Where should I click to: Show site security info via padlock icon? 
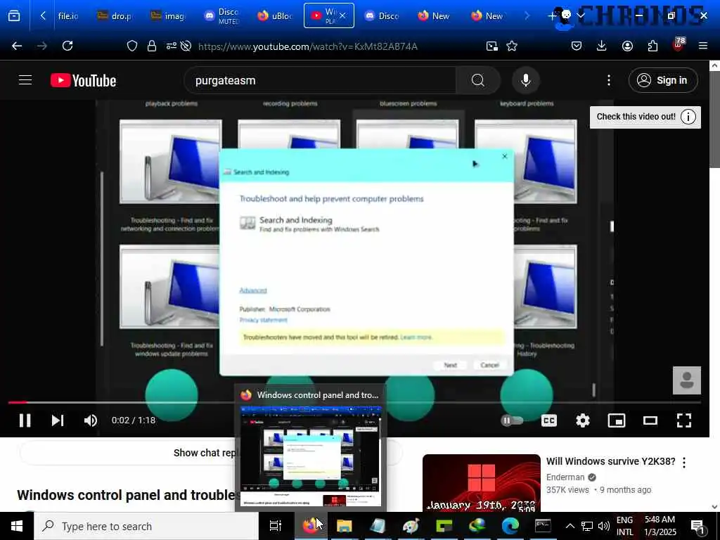pos(152,46)
